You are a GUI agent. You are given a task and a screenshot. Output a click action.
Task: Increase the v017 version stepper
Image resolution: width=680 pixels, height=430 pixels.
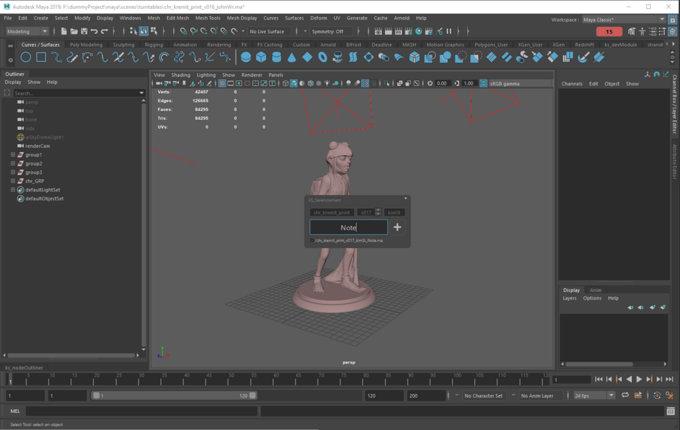tap(378, 210)
